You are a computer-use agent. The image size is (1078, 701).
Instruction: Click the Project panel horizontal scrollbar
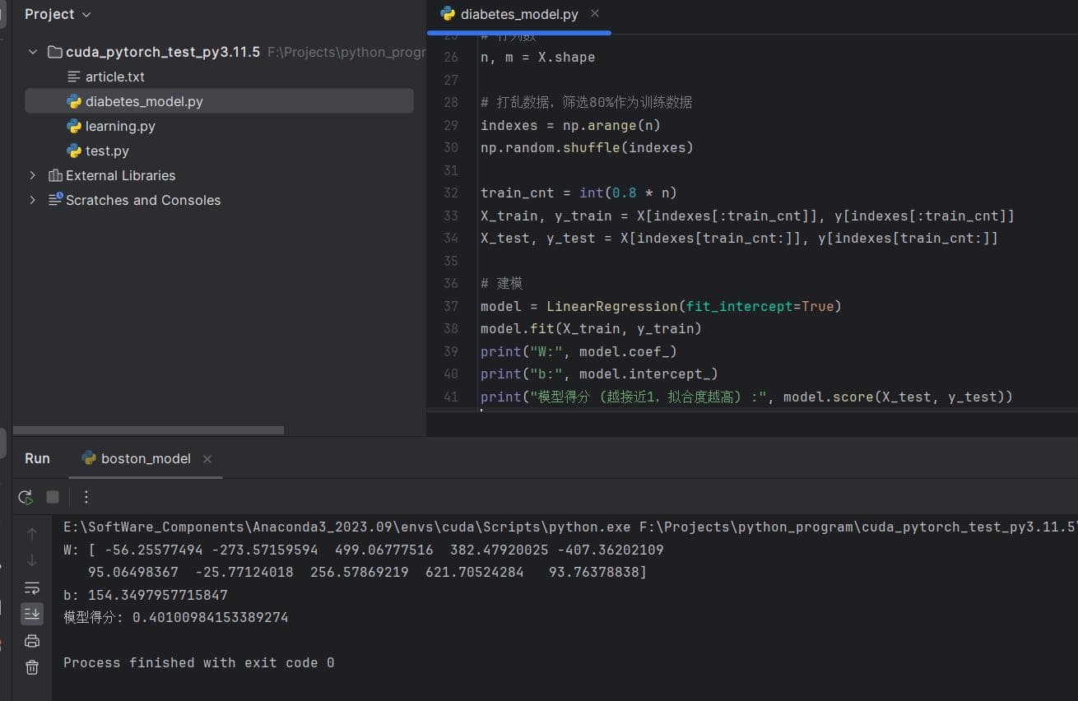[148, 430]
